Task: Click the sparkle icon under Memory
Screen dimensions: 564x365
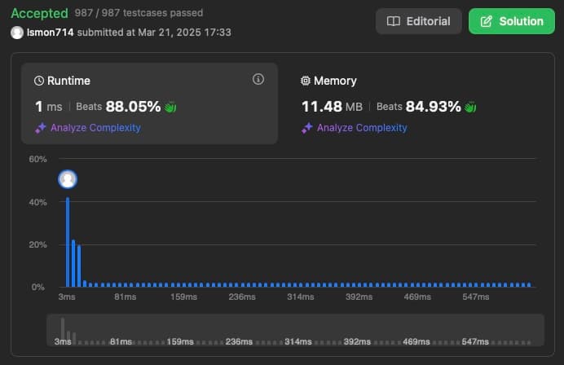Action: pyautogui.click(x=306, y=128)
